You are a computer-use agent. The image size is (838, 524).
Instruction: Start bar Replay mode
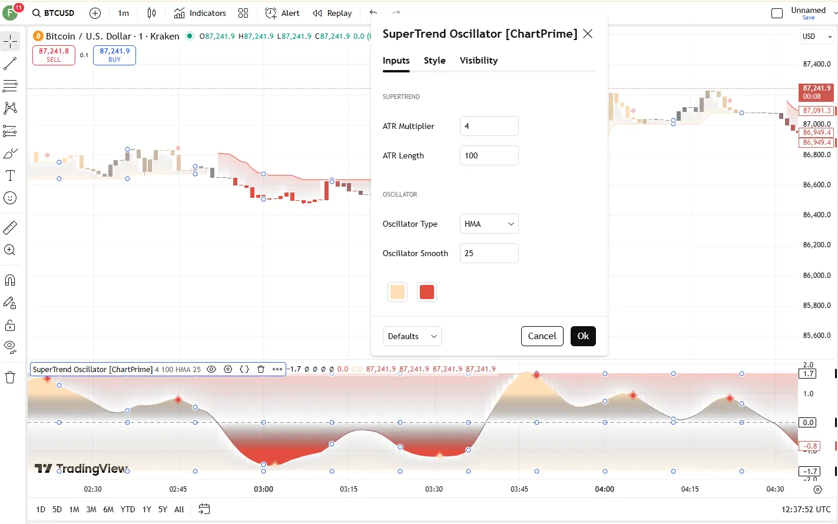[x=332, y=13]
